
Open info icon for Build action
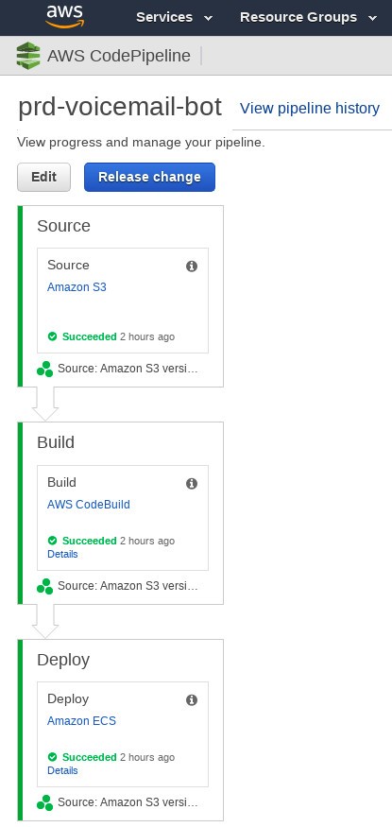pos(192,484)
